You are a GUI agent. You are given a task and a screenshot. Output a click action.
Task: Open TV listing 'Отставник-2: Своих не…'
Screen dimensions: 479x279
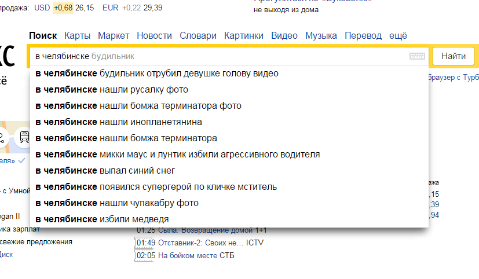tap(201, 243)
